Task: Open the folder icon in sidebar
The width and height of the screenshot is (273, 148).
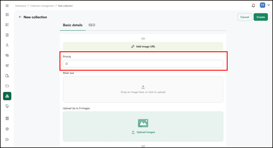Action: 7,86
